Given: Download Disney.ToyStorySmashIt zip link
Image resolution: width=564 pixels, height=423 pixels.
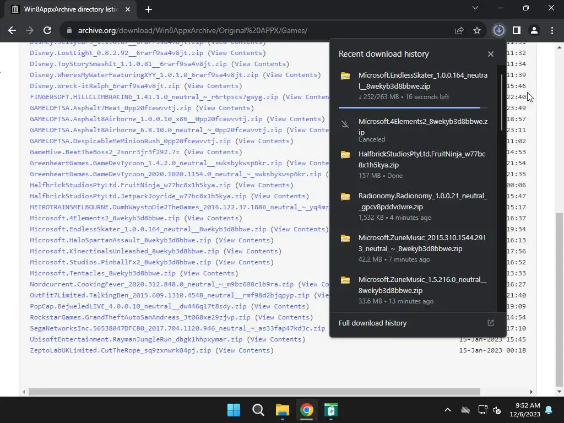Looking at the screenshot, I should pyautogui.click(x=128, y=64).
